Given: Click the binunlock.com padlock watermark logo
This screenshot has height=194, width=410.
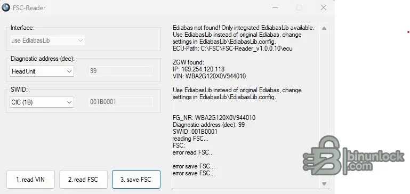Looking at the screenshot, I should point(353,157).
